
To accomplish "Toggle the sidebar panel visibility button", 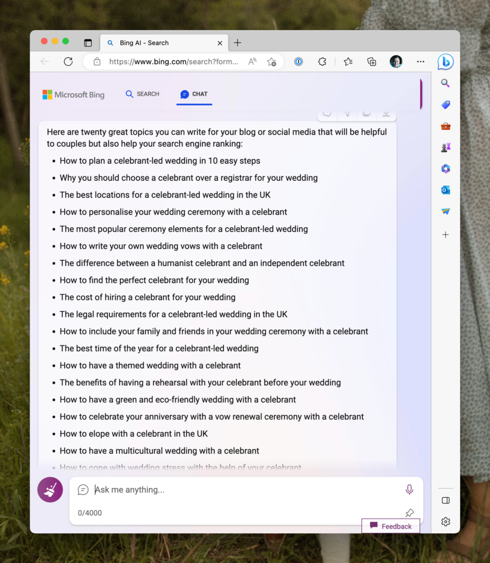I will tap(445, 500).
